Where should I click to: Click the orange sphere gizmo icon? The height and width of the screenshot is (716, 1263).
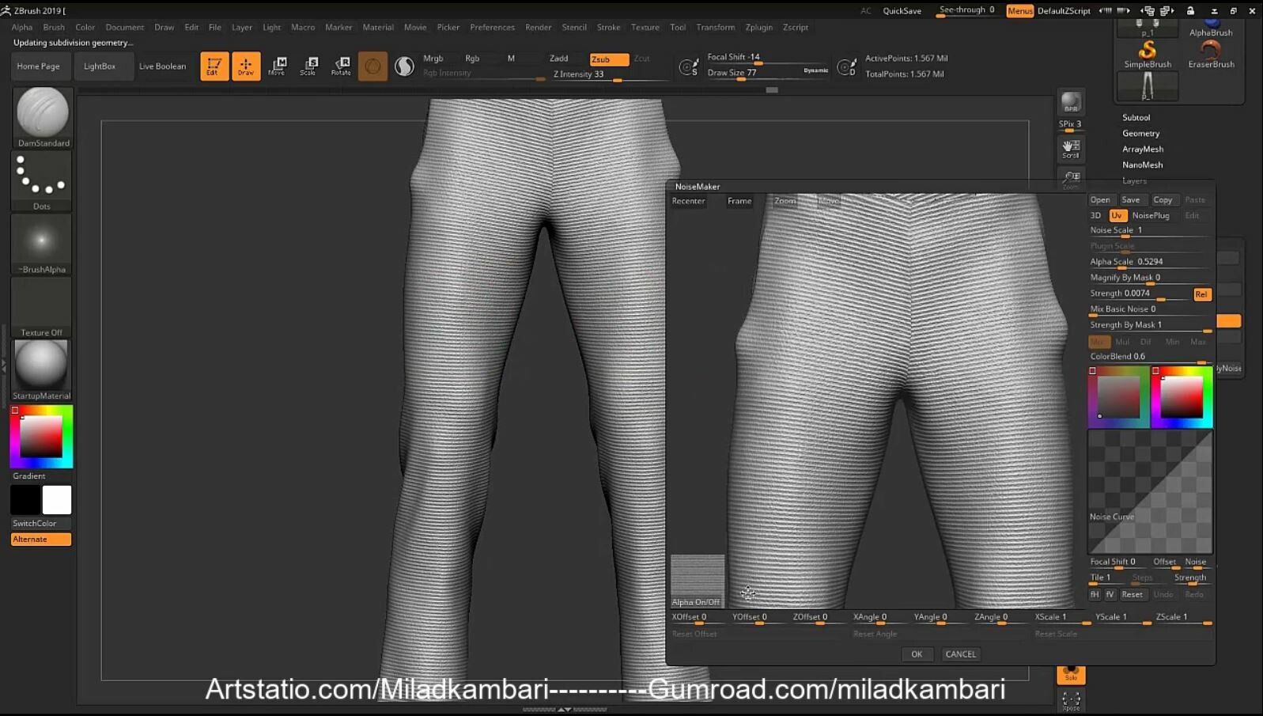coord(372,66)
